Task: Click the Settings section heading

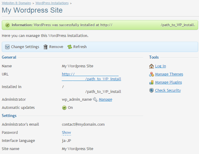Action: 9,116
